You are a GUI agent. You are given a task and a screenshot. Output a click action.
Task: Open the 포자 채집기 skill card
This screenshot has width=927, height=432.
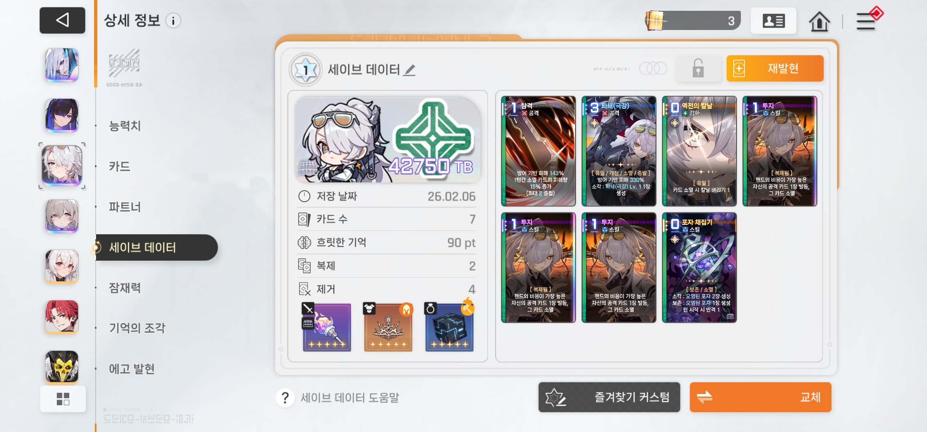699,268
